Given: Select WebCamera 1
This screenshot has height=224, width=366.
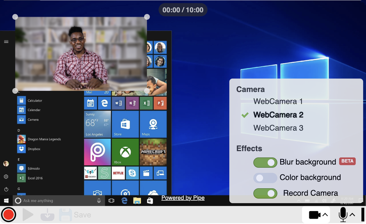Looking at the screenshot, I should (x=278, y=101).
